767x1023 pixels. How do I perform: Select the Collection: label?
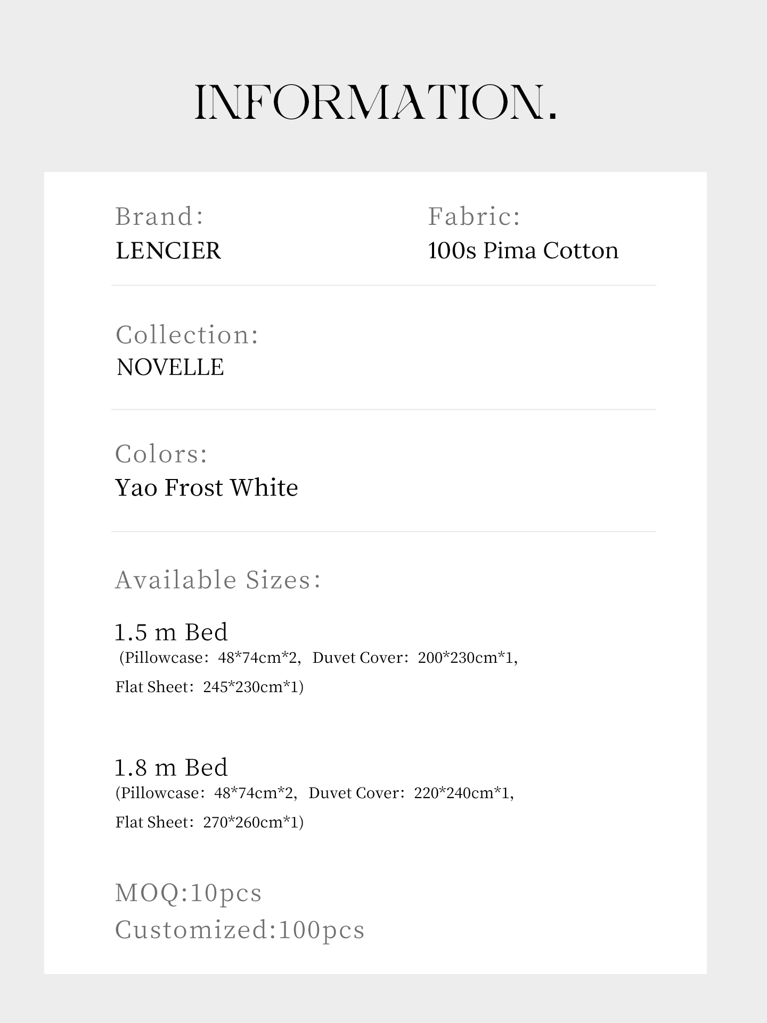click(187, 335)
